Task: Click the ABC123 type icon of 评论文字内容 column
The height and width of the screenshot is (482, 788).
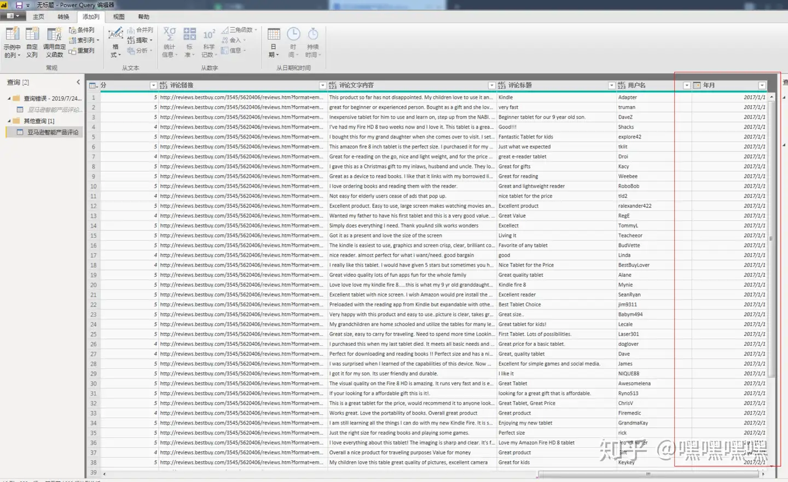Action: pos(332,85)
